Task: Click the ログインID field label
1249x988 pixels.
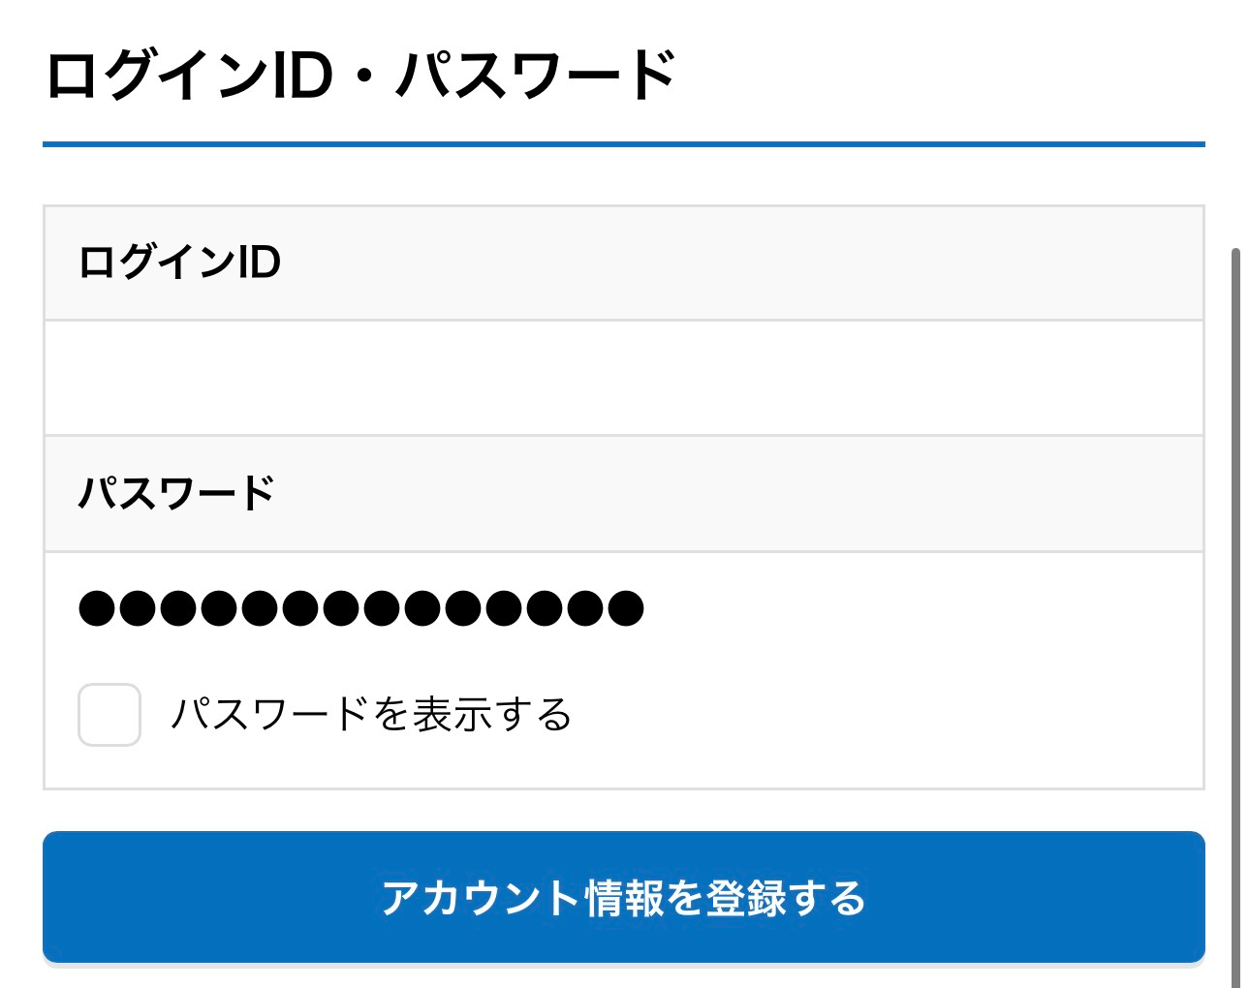Action: pyautogui.click(x=180, y=262)
